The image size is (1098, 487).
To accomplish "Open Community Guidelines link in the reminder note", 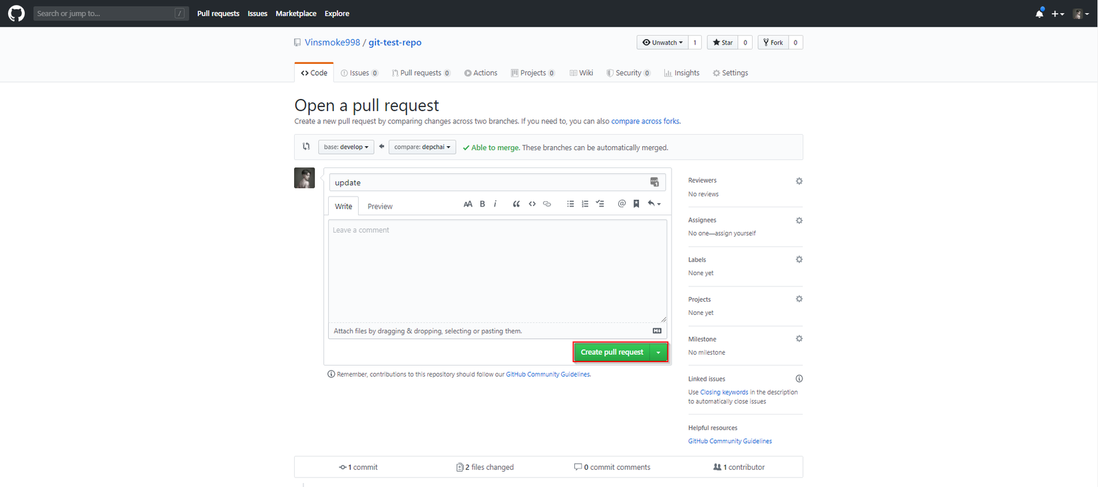I will click(x=548, y=374).
